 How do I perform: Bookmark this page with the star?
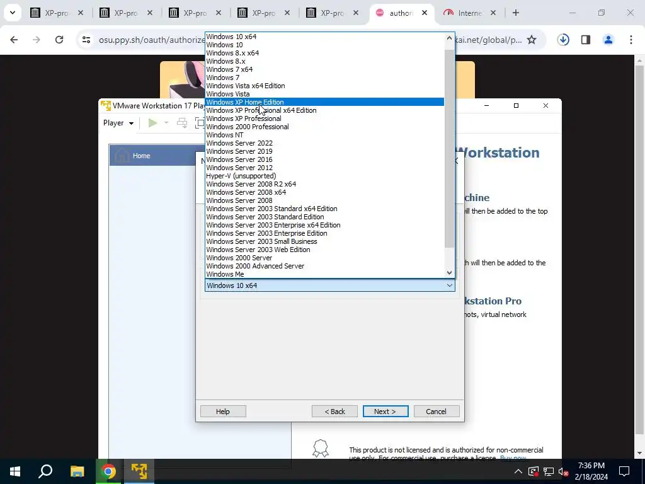pos(532,40)
